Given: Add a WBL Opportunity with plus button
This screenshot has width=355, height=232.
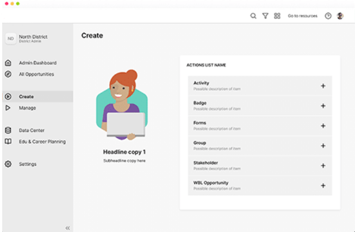Looking at the screenshot, I should pyautogui.click(x=323, y=186).
